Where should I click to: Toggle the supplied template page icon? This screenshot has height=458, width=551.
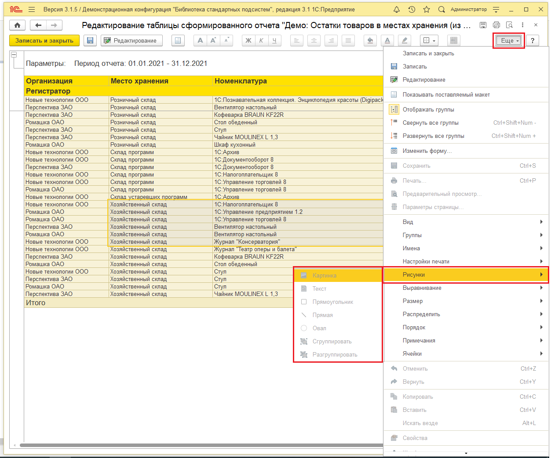(x=178, y=40)
